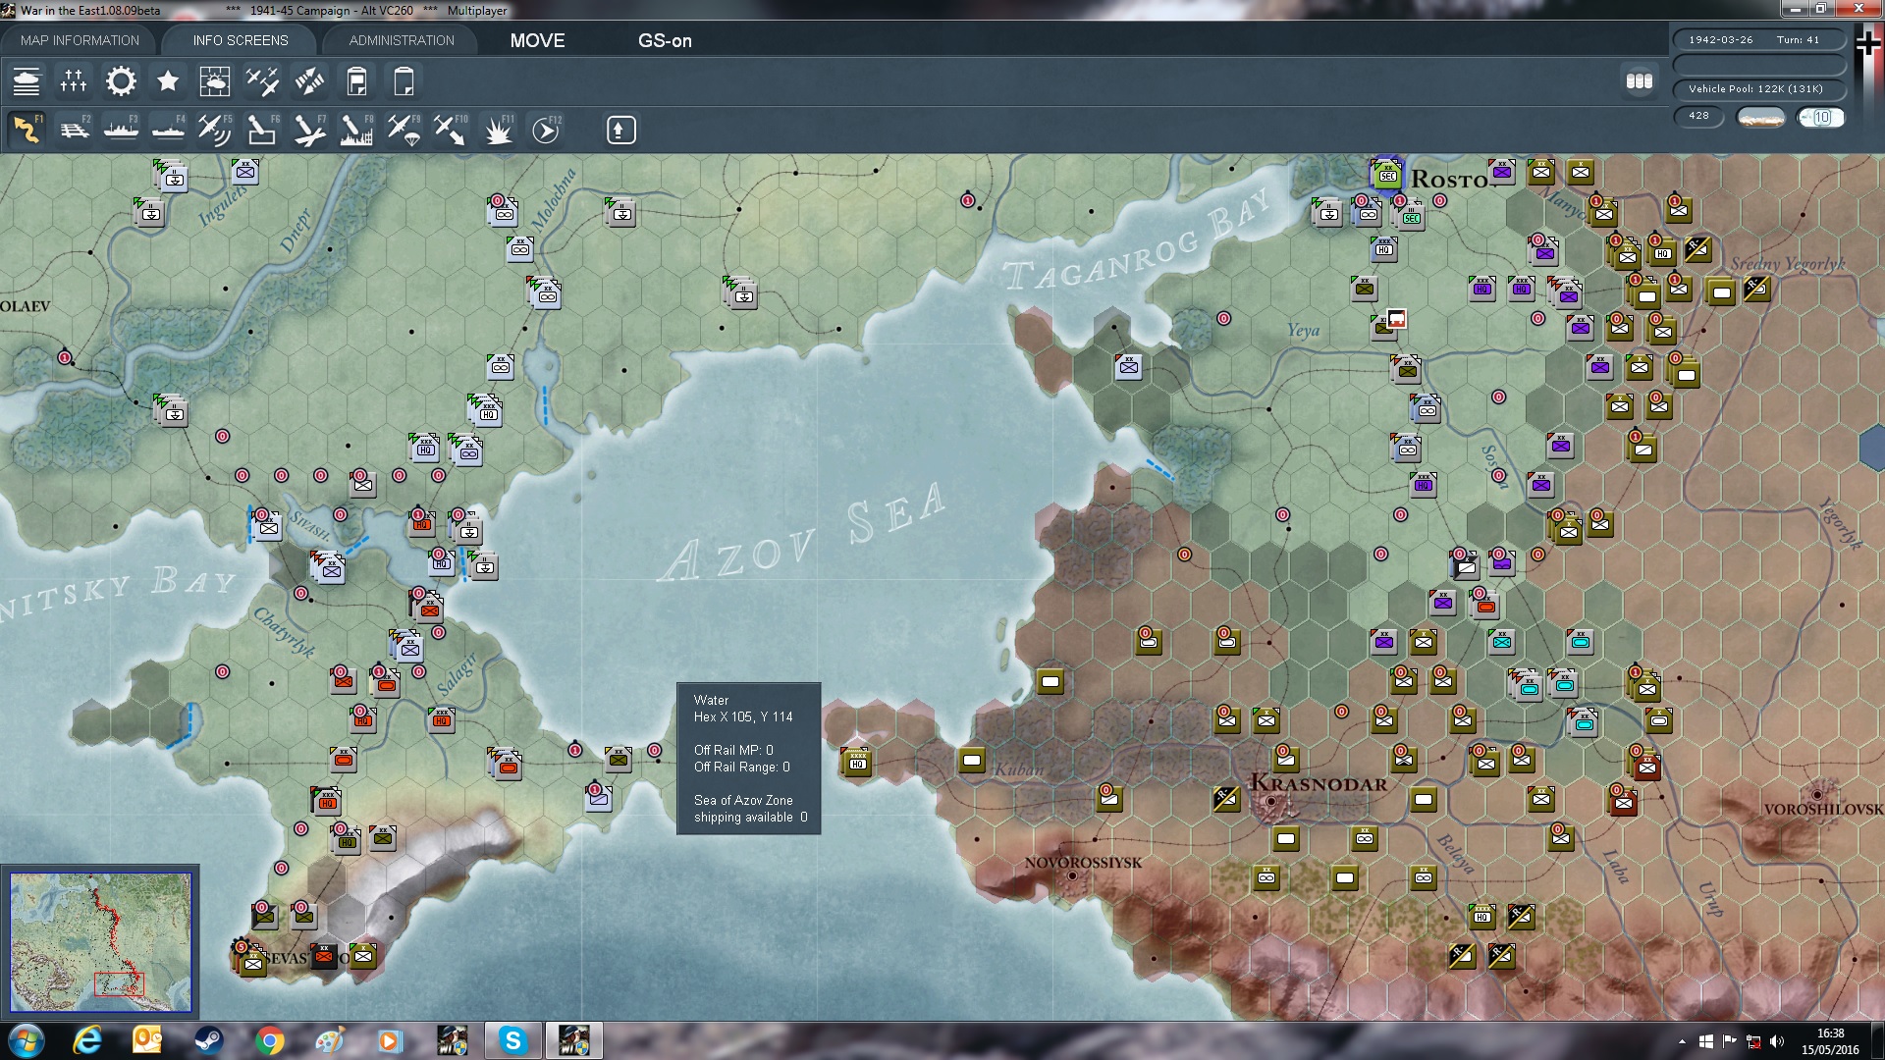Open Skype from the Windows taskbar
This screenshot has width=1885, height=1060.
512,1040
